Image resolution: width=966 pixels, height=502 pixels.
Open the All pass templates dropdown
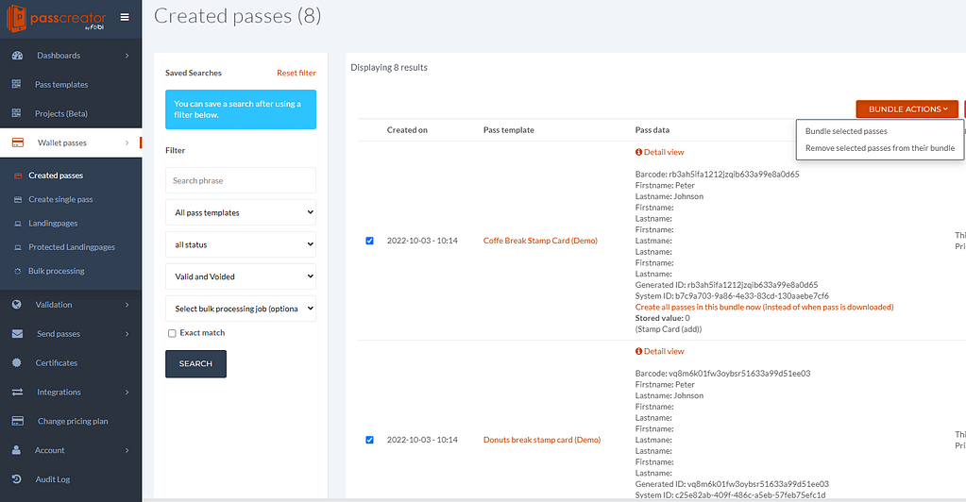pyautogui.click(x=240, y=212)
